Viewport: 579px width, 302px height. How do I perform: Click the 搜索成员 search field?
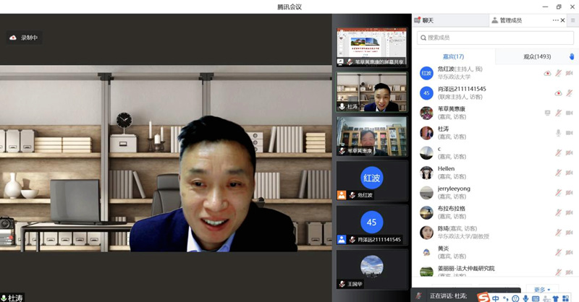coord(495,38)
